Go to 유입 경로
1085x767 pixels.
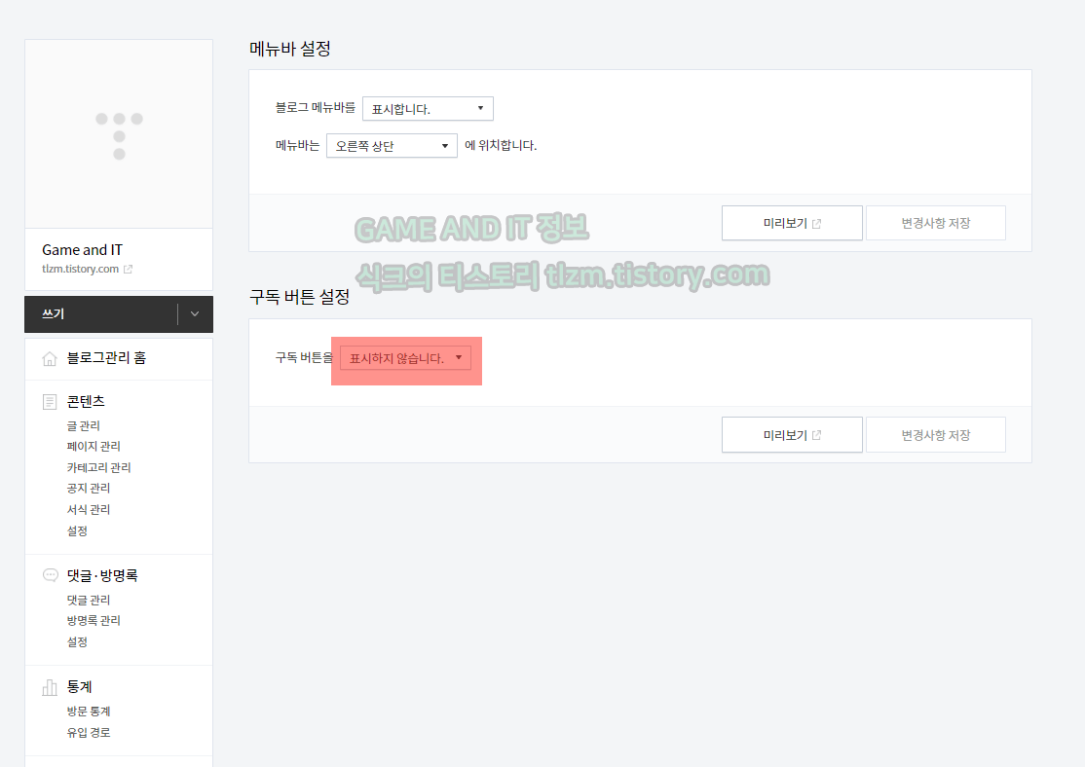[88, 732]
